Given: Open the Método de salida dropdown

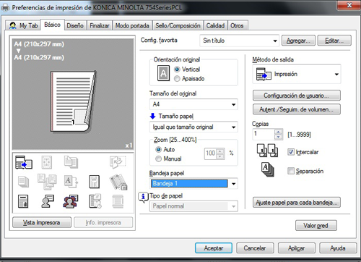Looking at the screenshot, I should pyautogui.click(x=297, y=74).
